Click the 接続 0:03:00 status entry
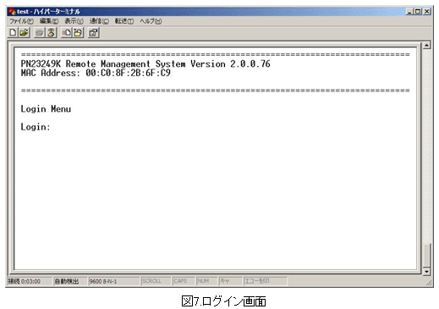This screenshot has height=309, width=439. pyautogui.click(x=29, y=281)
